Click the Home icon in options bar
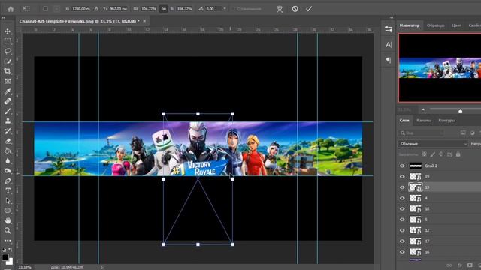The width and height of the screenshot is (481, 270). [11, 9]
